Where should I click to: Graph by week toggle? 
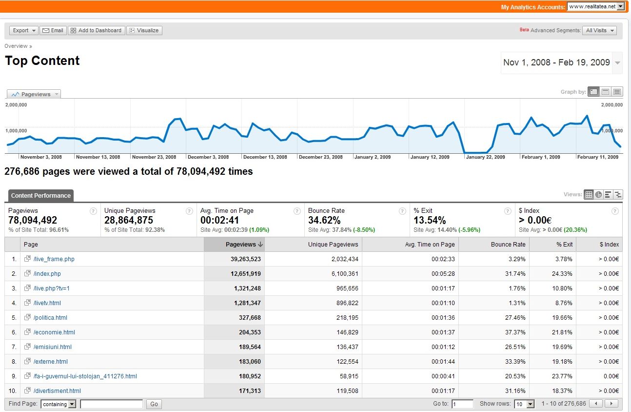tap(605, 92)
